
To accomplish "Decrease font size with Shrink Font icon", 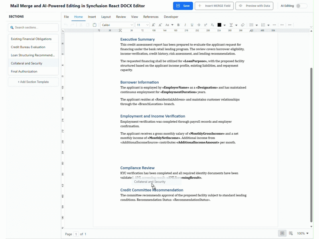I will pos(160,25).
